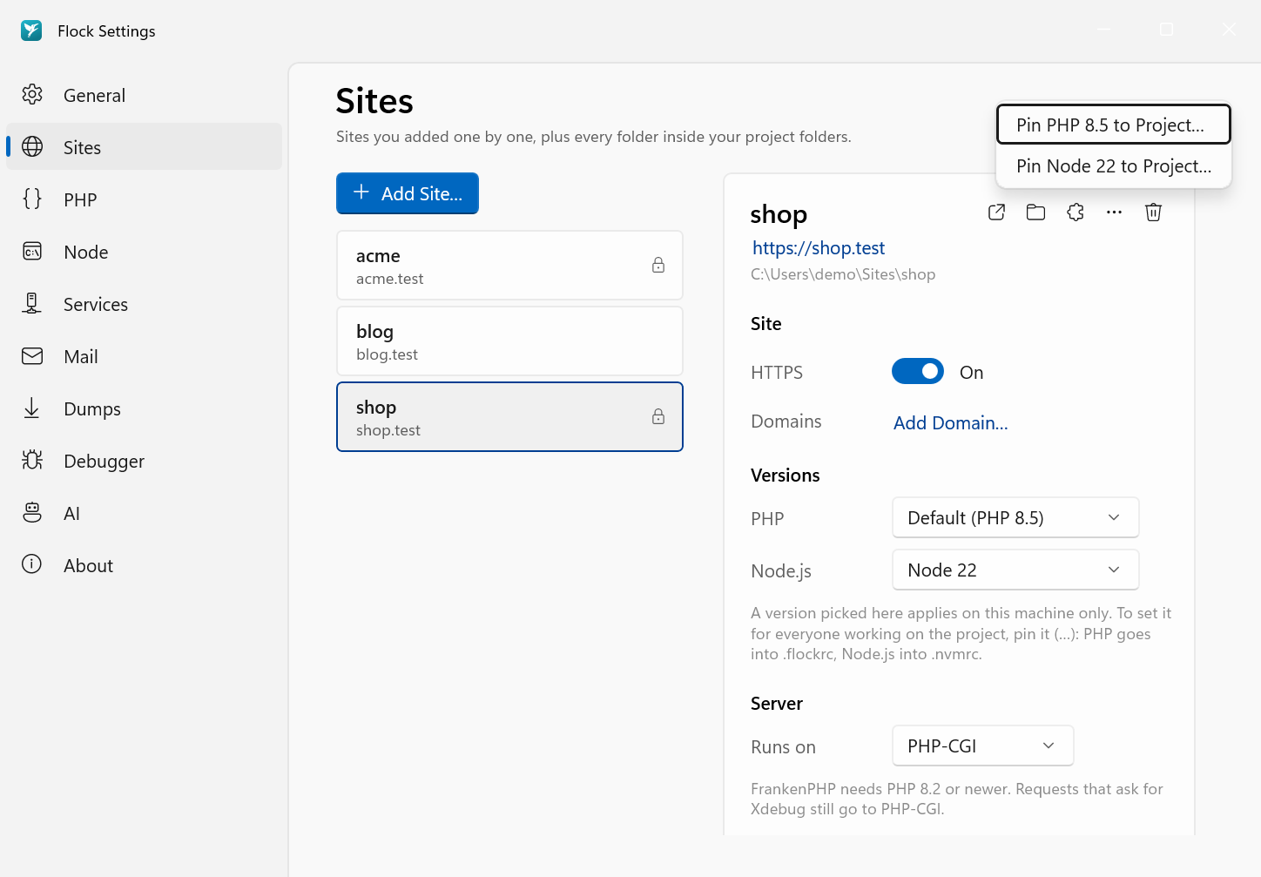Select the Sites globe icon in sidebar
The height and width of the screenshot is (877, 1261).
tap(32, 147)
